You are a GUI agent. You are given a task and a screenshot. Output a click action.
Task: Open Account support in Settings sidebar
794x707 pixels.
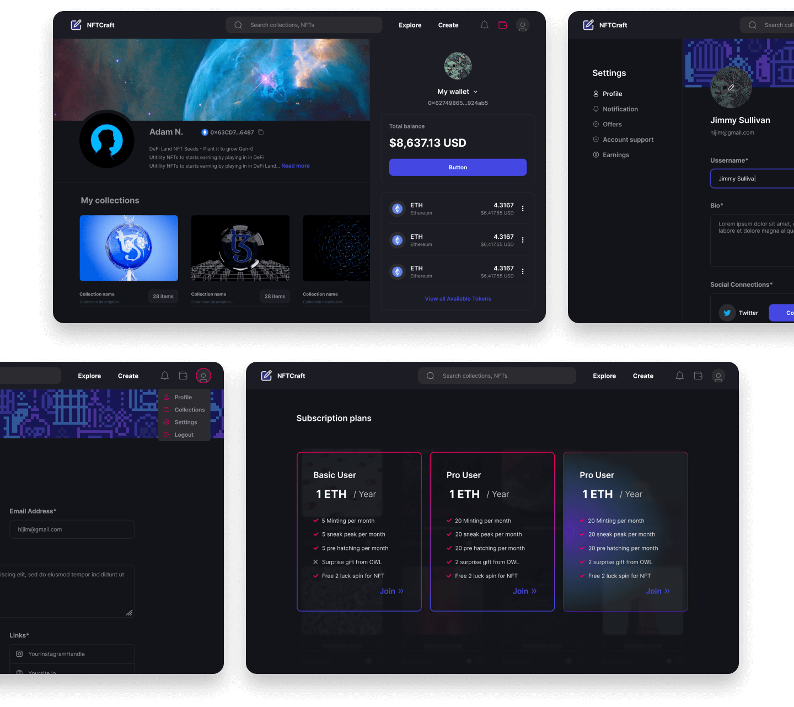(x=623, y=140)
